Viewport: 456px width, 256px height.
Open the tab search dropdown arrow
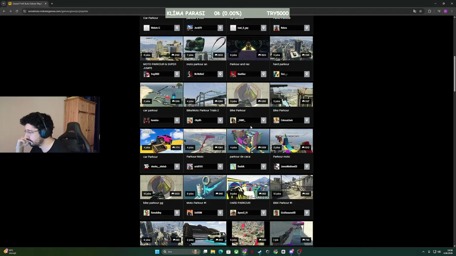[x=3, y=4]
